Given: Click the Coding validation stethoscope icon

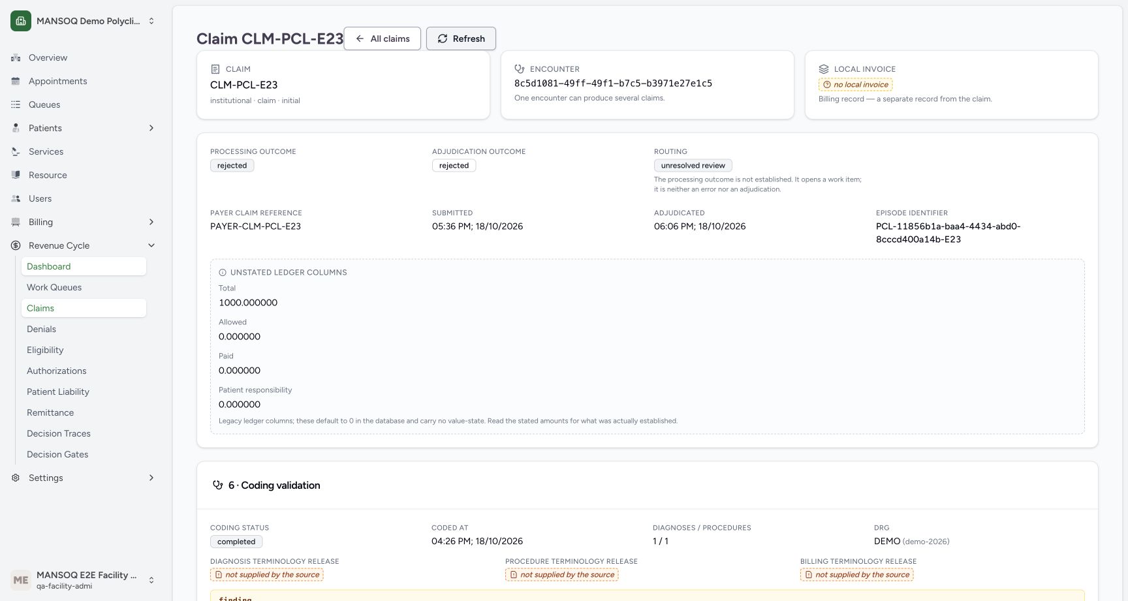Looking at the screenshot, I should coord(218,485).
